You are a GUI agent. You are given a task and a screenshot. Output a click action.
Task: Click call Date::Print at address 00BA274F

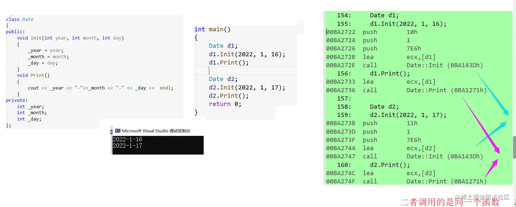click(x=406, y=181)
